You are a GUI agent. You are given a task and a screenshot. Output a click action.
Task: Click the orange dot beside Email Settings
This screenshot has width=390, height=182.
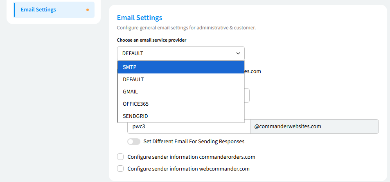coord(88,10)
